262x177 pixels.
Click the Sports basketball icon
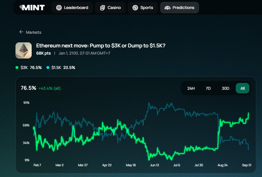(x=135, y=8)
